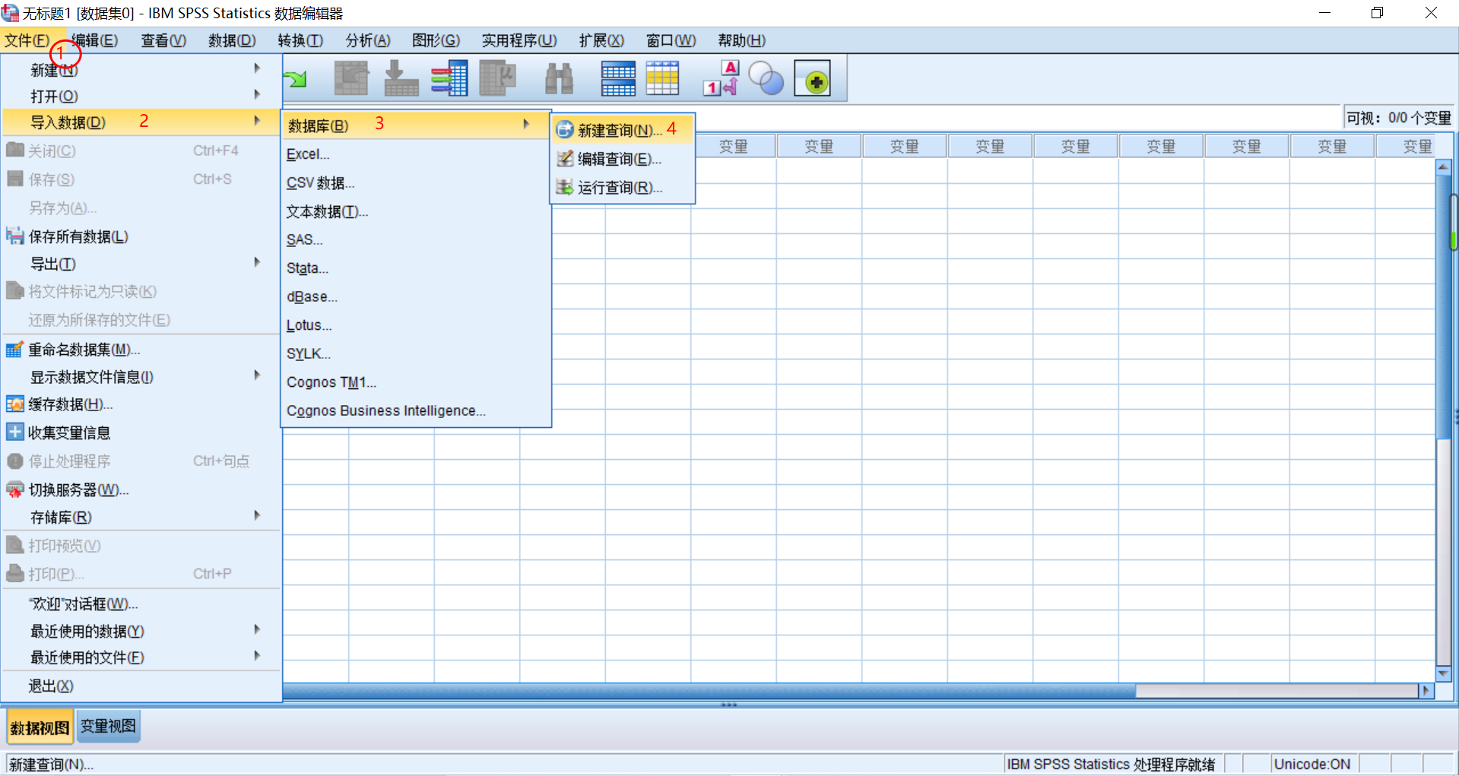The width and height of the screenshot is (1459, 776).
Task: Expand the 新建(N) submenu arrow
Action: (257, 68)
